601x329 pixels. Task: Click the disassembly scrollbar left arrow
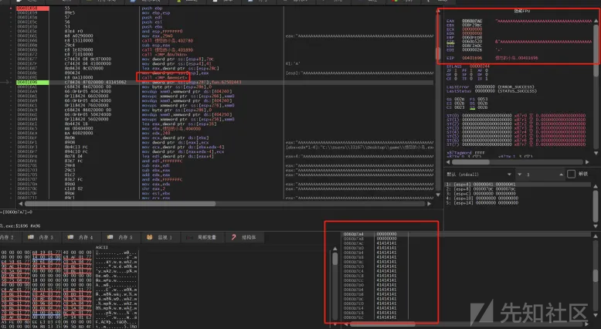[x=20, y=204]
